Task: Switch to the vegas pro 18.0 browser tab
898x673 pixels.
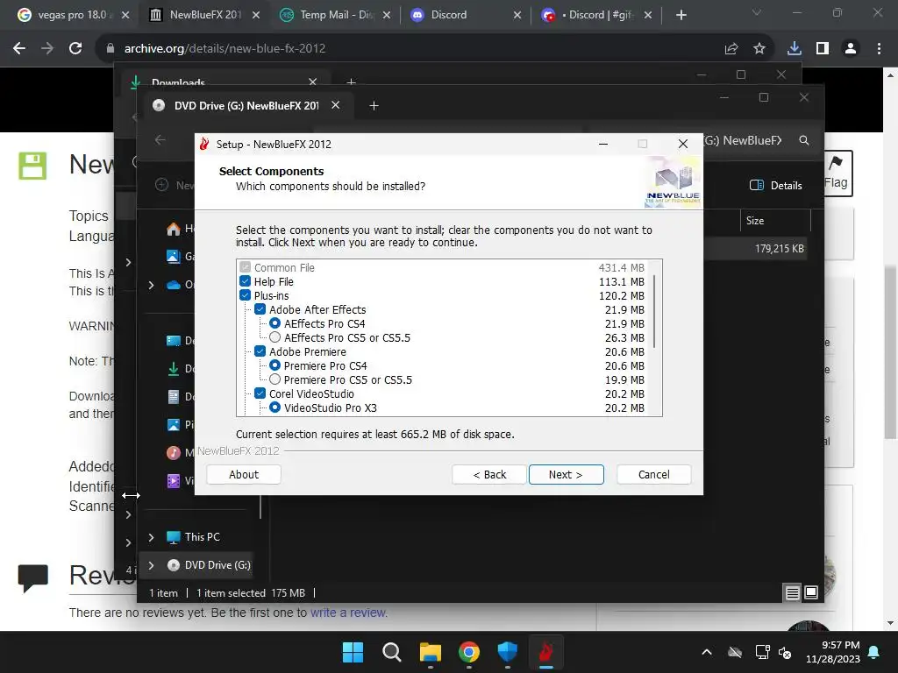Action: [72, 15]
